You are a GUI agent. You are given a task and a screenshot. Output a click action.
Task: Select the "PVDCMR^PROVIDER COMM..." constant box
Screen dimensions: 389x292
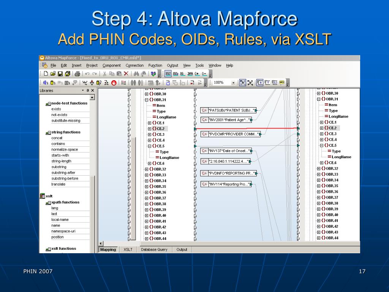pyautogui.click(x=231, y=134)
